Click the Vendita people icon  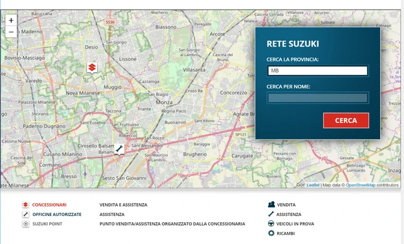[272, 204]
